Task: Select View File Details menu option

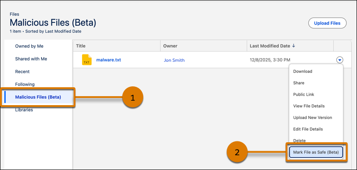Action: (x=309, y=106)
